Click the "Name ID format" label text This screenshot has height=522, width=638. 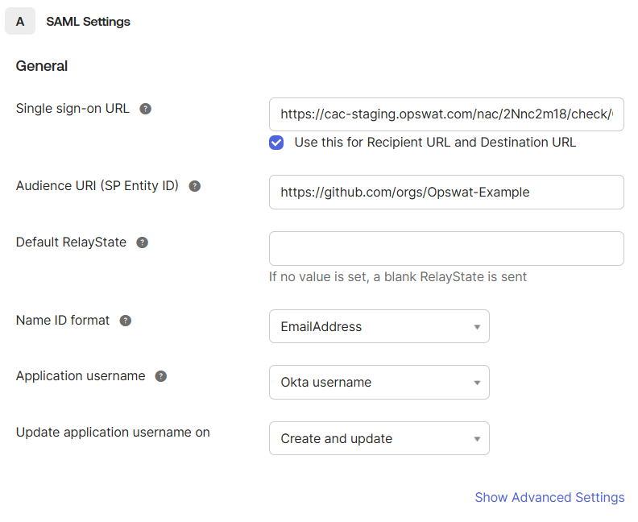[63, 320]
